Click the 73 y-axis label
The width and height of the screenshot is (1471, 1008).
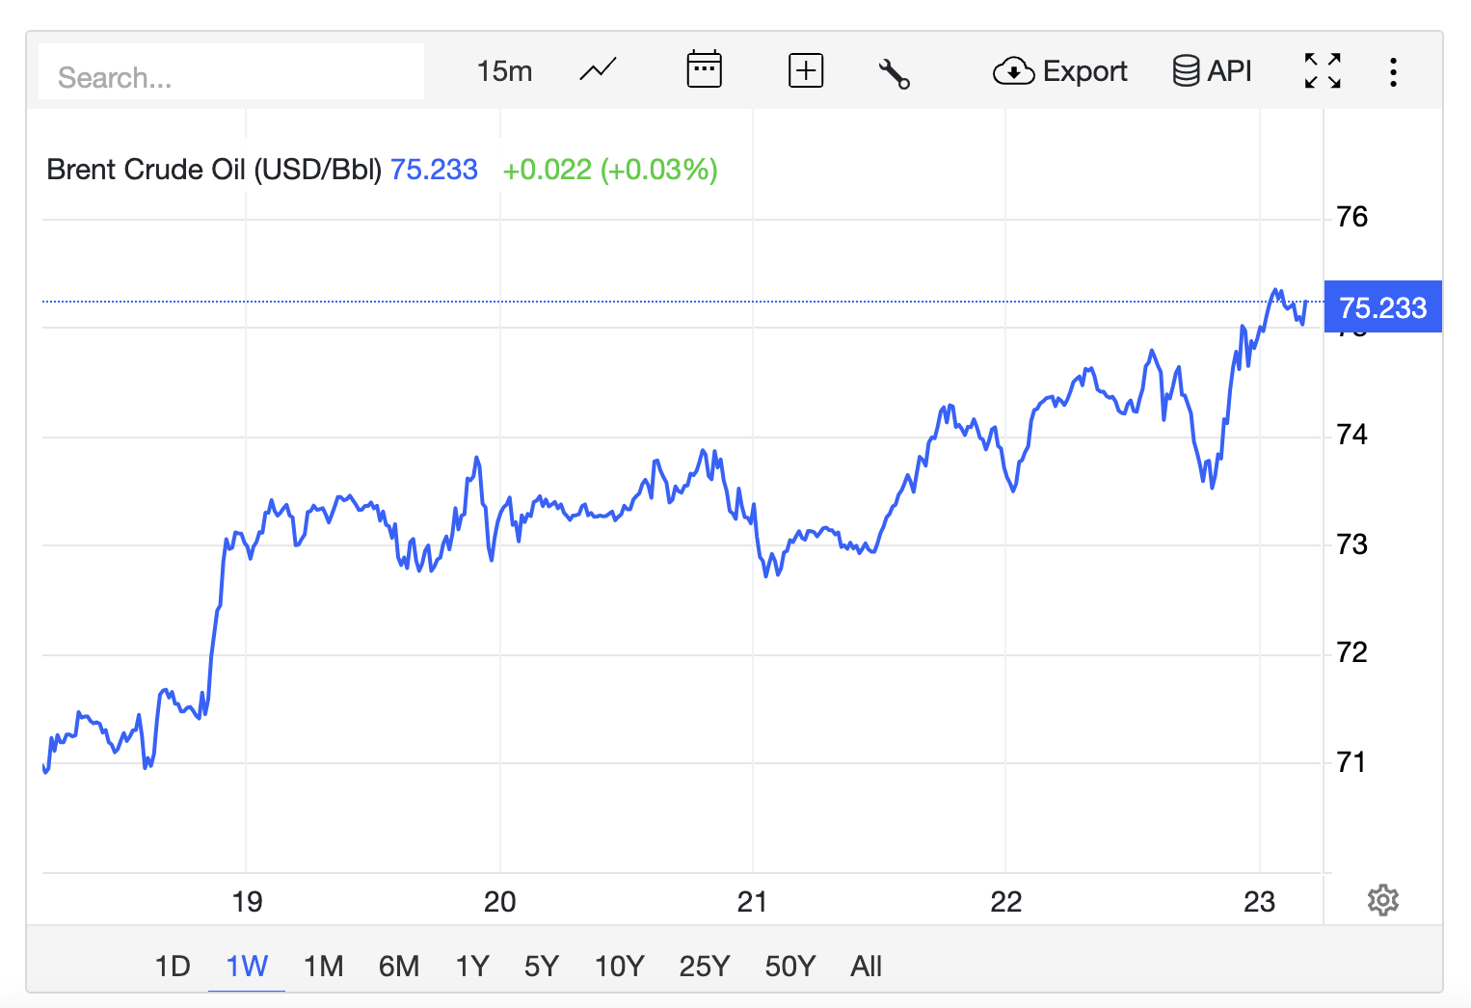(x=1351, y=544)
